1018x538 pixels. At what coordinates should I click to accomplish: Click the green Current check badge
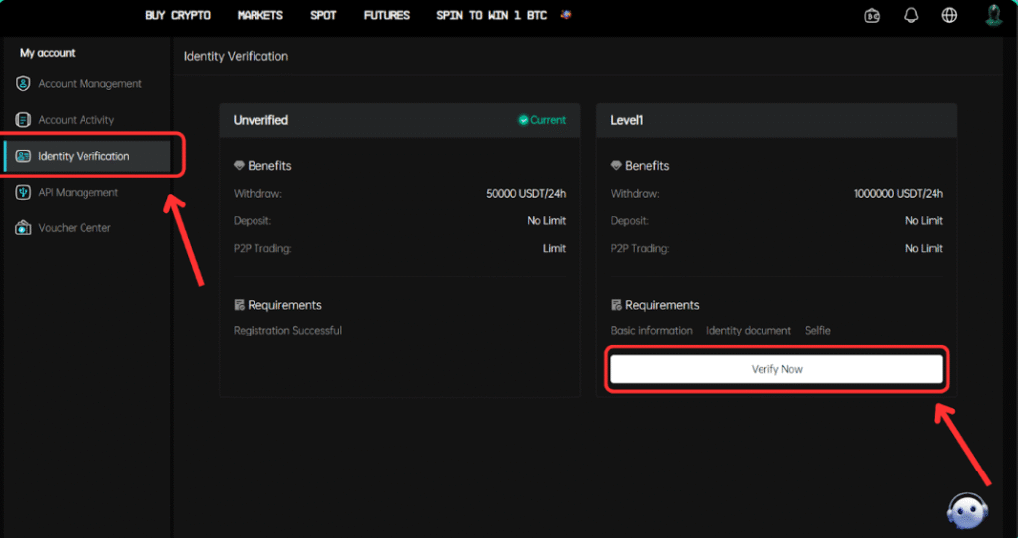[542, 120]
